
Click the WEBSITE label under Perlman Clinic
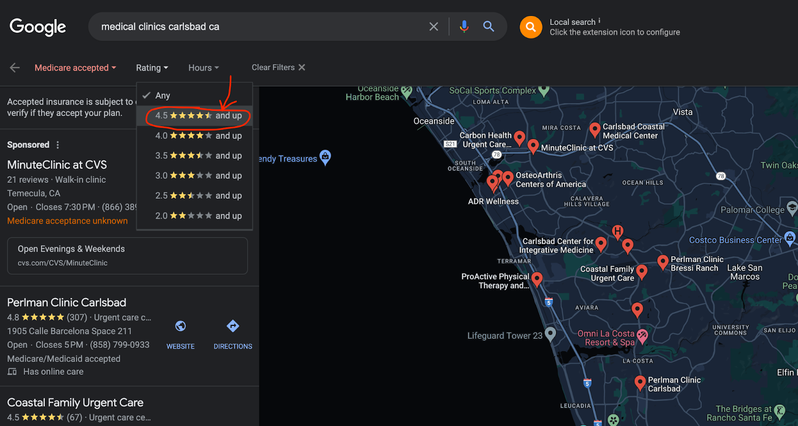click(x=181, y=346)
